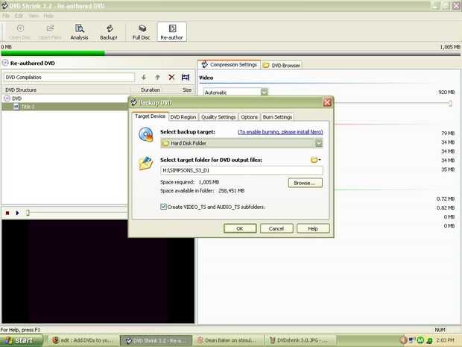
Task: Select Re-author mode in toolbar
Action: tap(172, 32)
